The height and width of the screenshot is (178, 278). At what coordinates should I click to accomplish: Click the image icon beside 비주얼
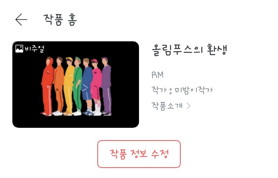point(19,49)
